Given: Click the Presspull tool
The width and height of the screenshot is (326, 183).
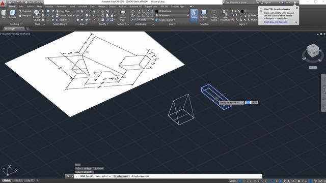Looking at the screenshot, I should point(25,15).
